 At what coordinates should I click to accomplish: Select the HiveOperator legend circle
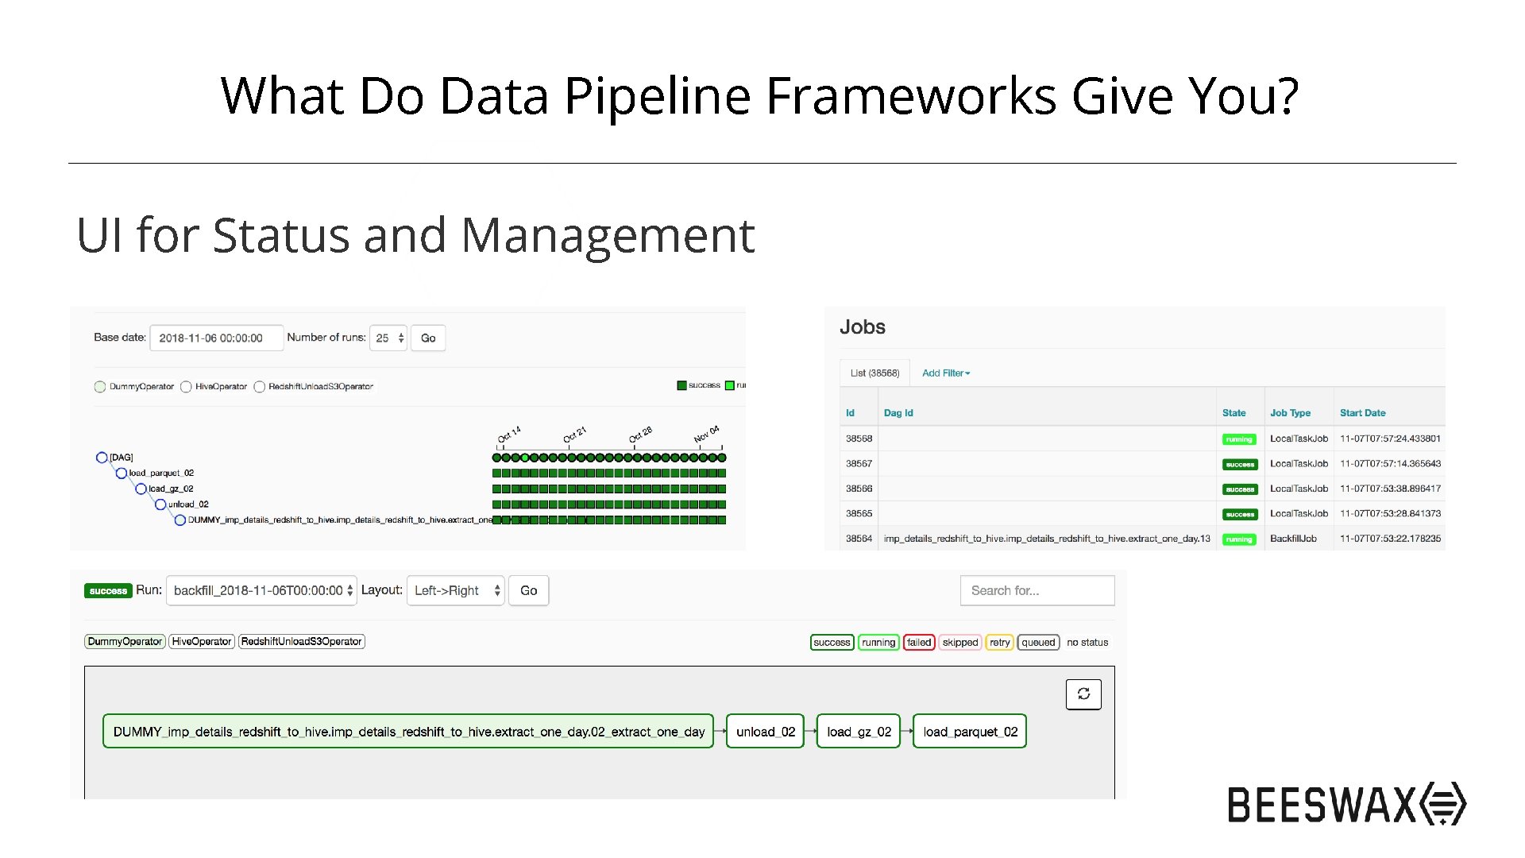(x=186, y=387)
